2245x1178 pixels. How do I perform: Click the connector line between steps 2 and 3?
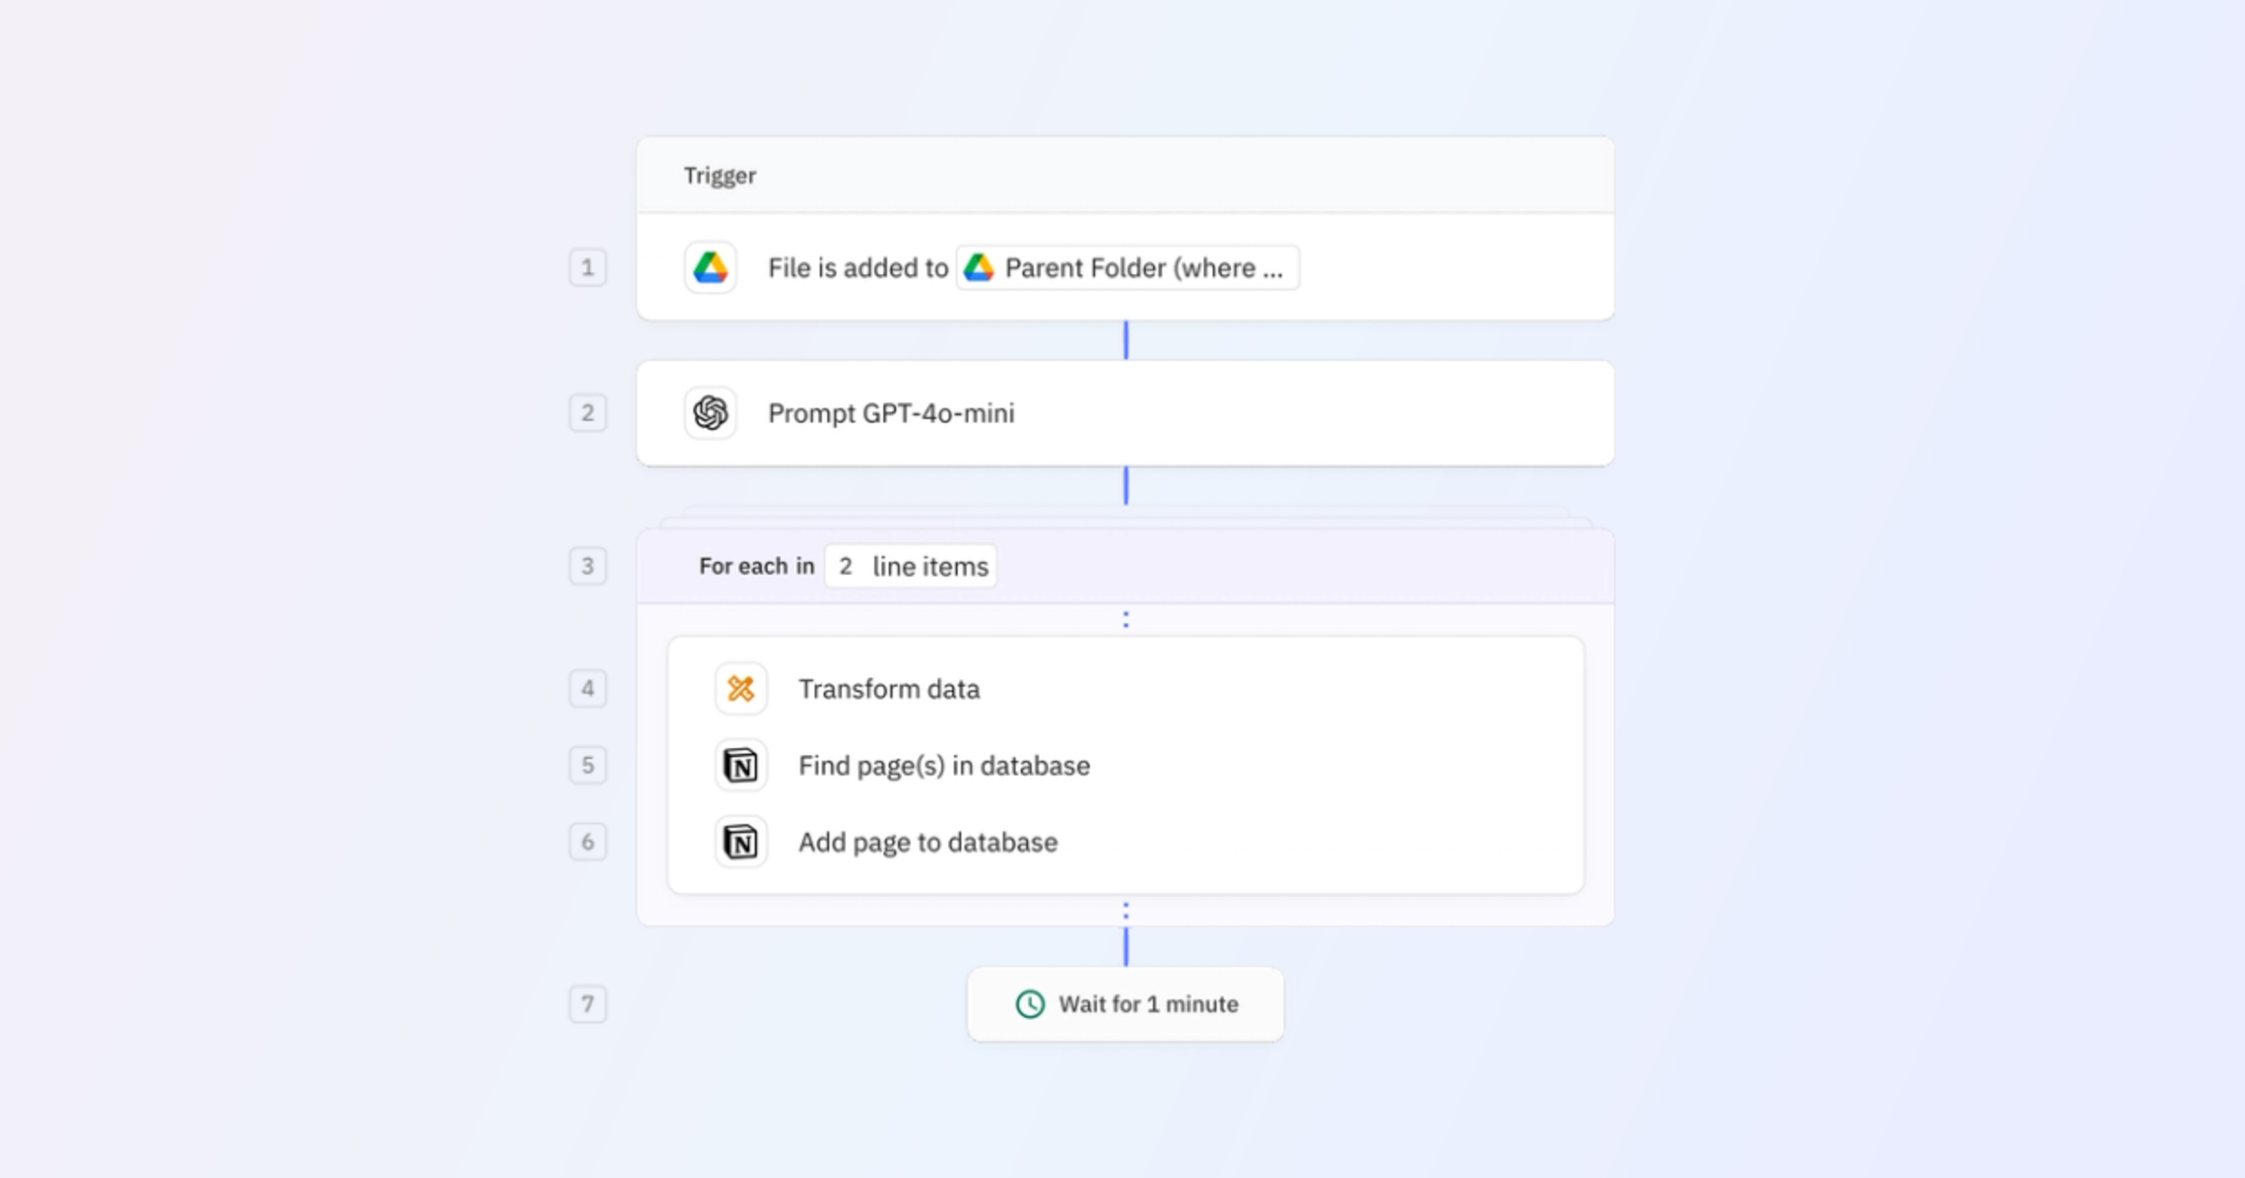1125,484
